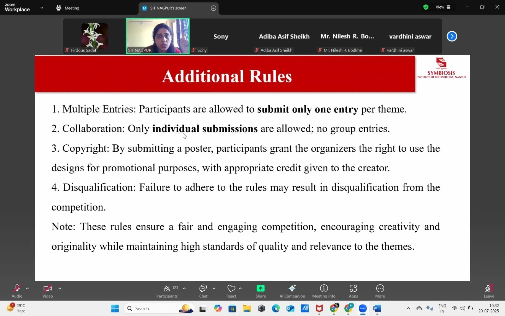Open the Chat panel
This screenshot has width=505, height=316.
point(203,291)
